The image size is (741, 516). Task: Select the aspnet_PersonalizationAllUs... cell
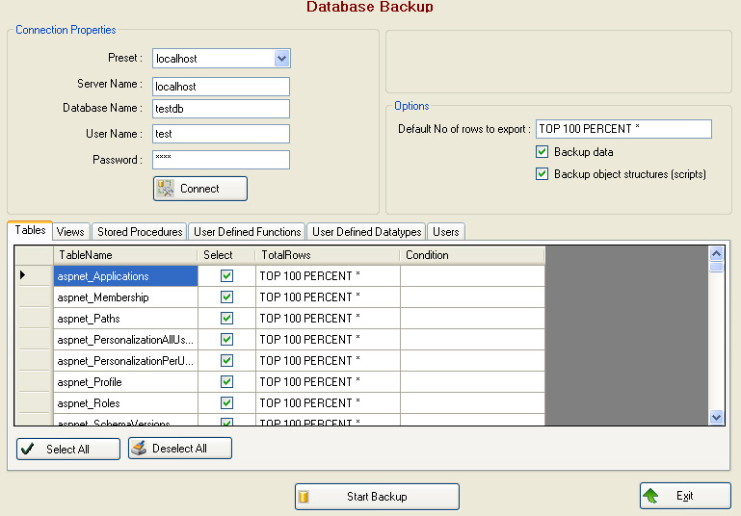pos(125,340)
